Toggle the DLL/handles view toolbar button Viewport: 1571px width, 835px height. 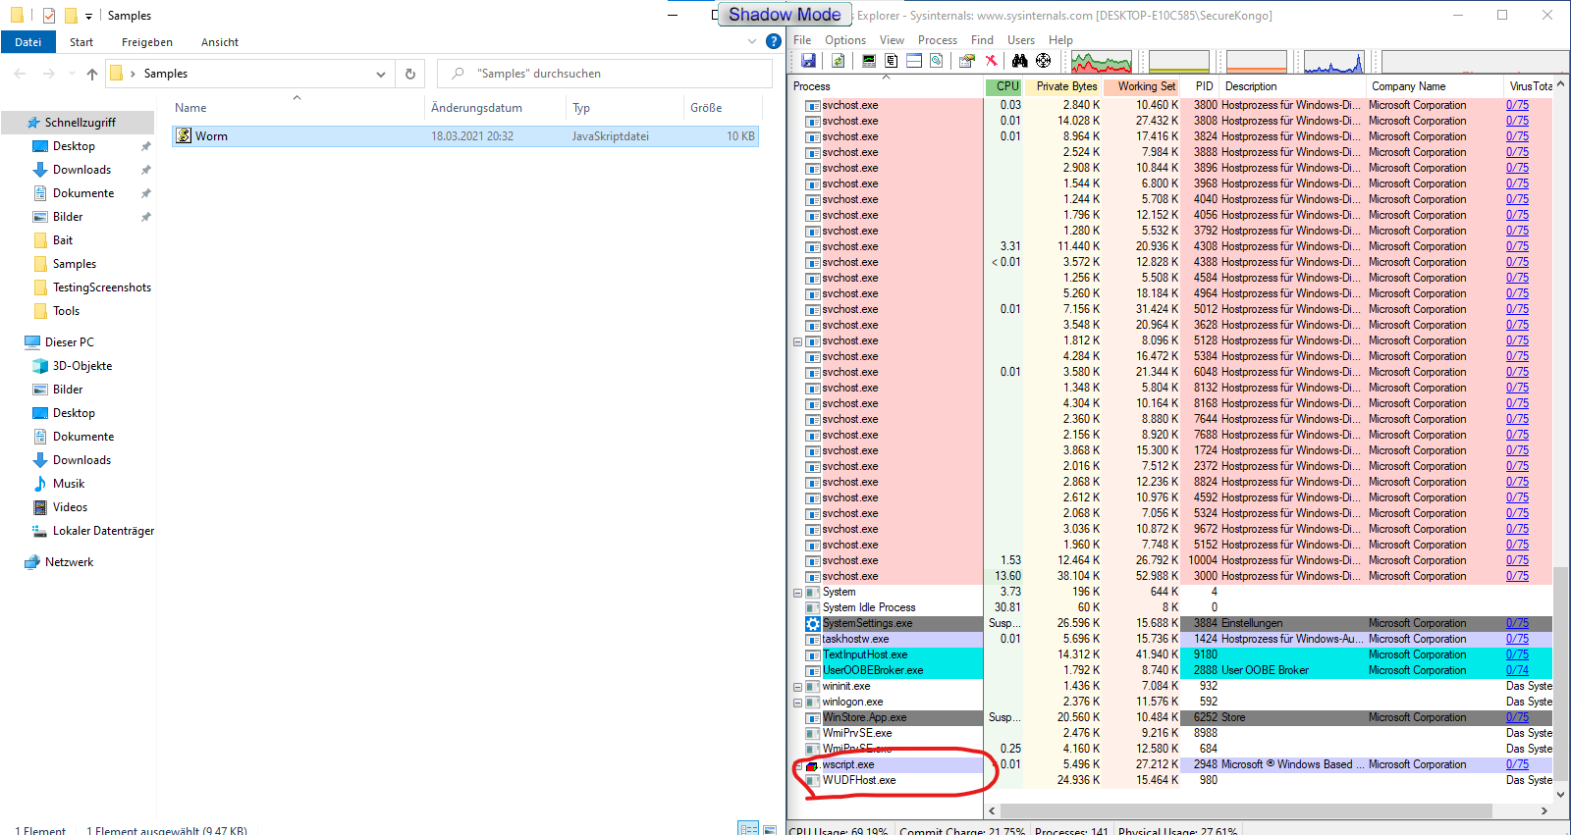coord(937,61)
